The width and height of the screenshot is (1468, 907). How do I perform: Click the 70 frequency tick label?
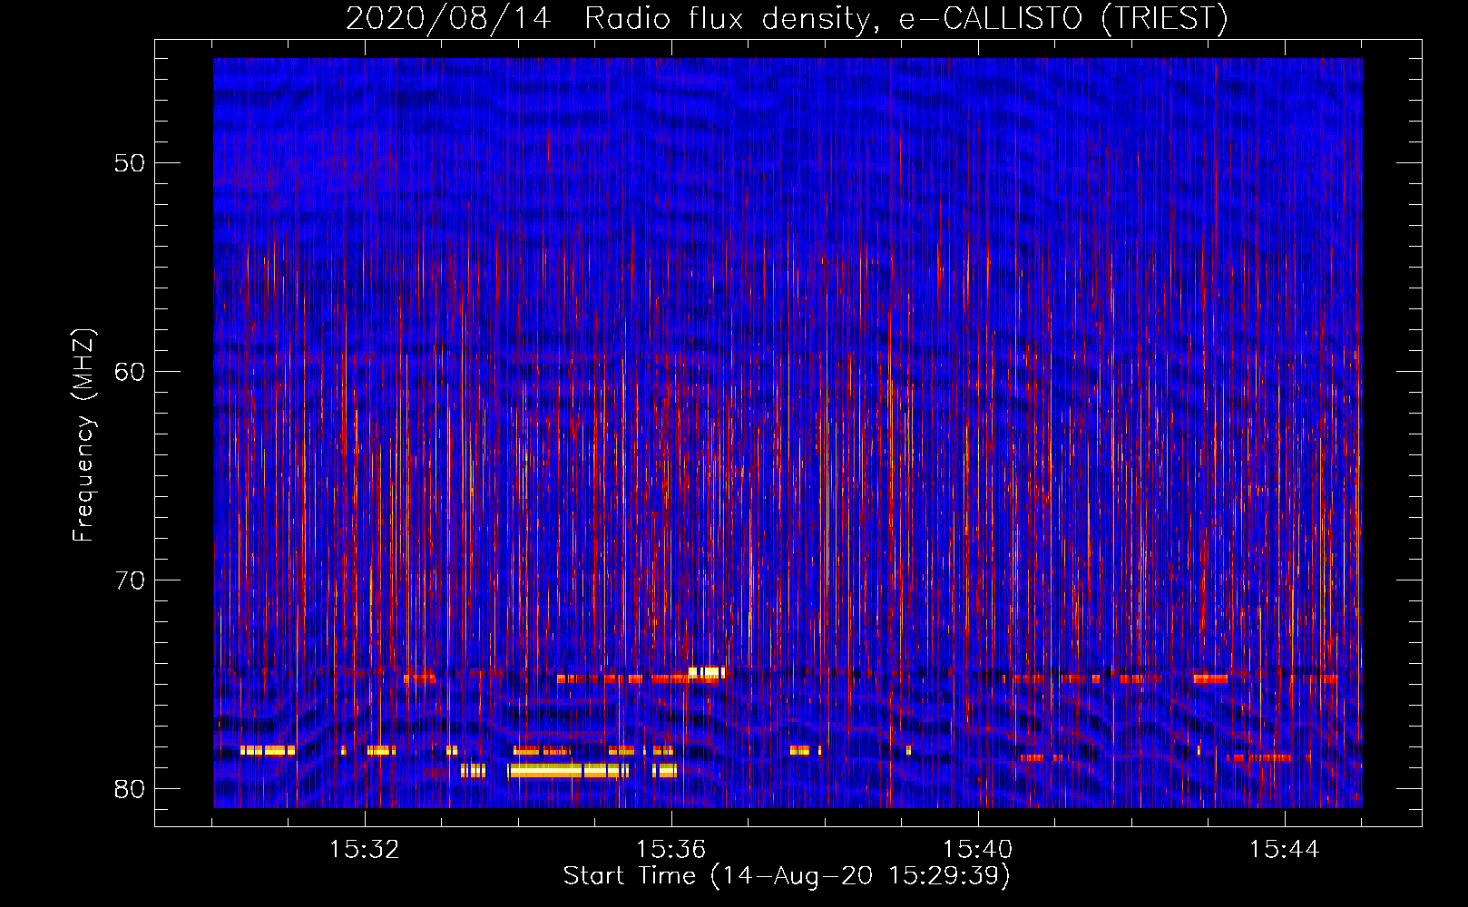[131, 580]
